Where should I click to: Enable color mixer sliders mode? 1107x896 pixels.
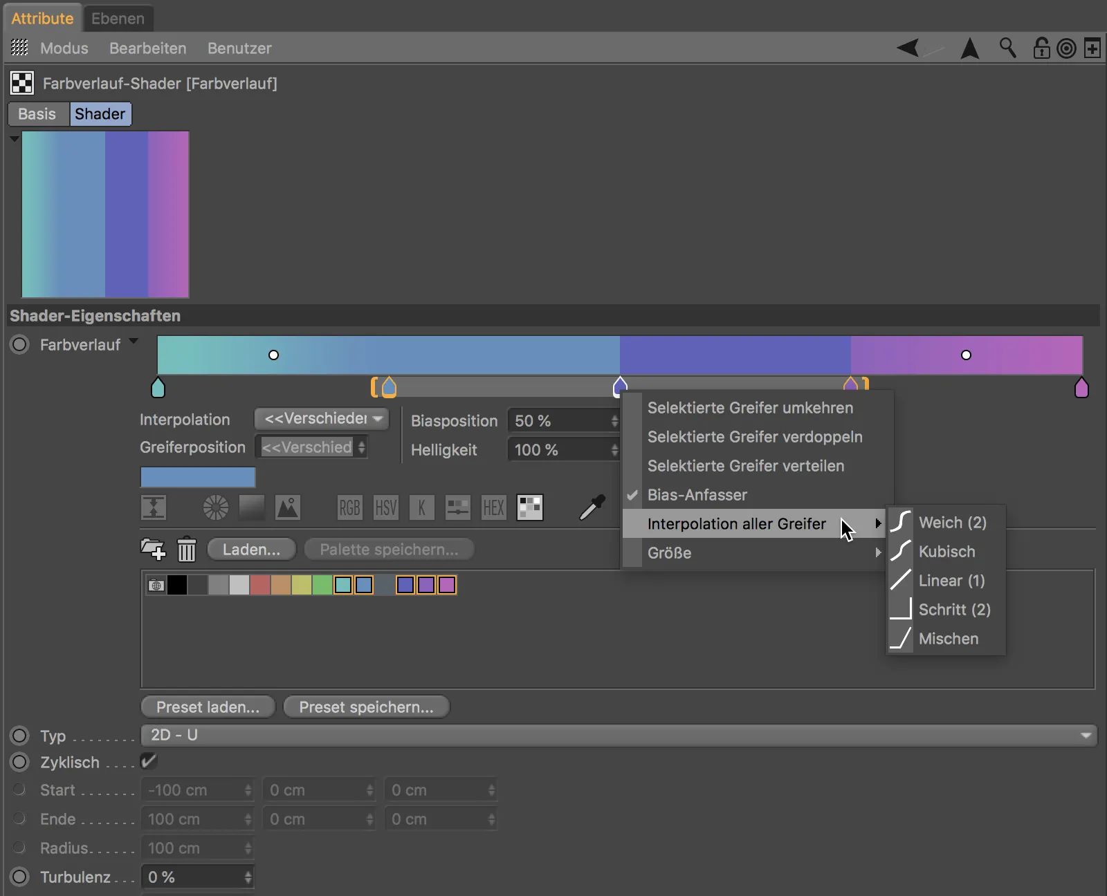[458, 507]
